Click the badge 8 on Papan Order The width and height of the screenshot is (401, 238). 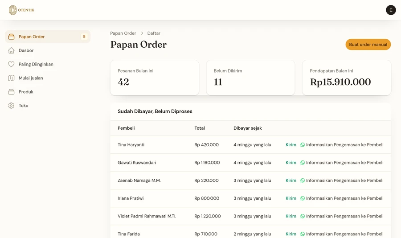pos(84,37)
